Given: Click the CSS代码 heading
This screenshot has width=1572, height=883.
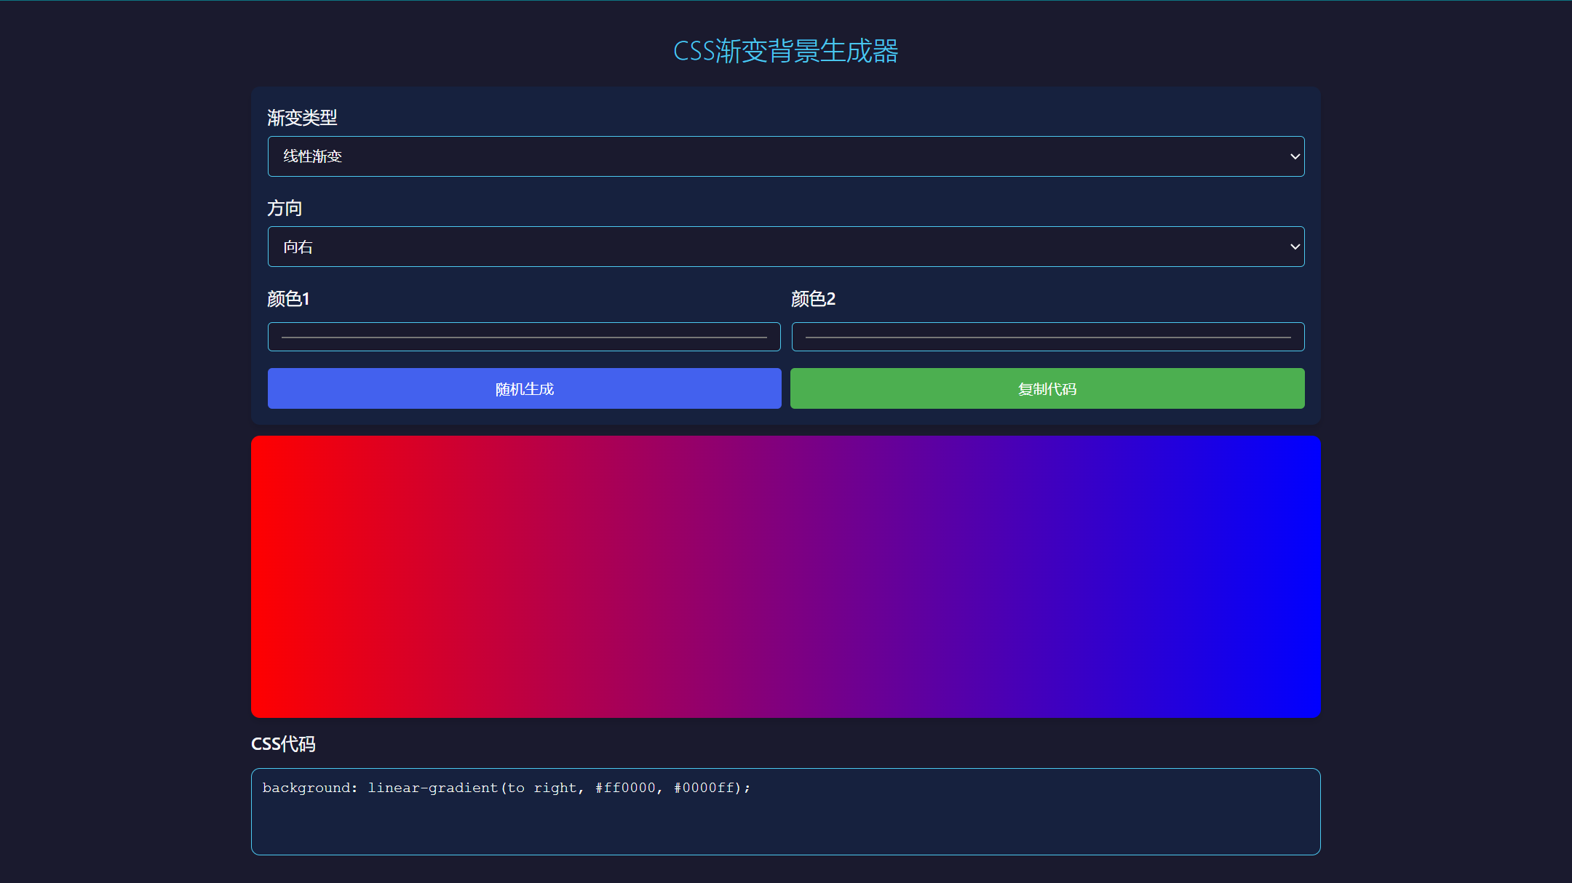Looking at the screenshot, I should point(285,744).
